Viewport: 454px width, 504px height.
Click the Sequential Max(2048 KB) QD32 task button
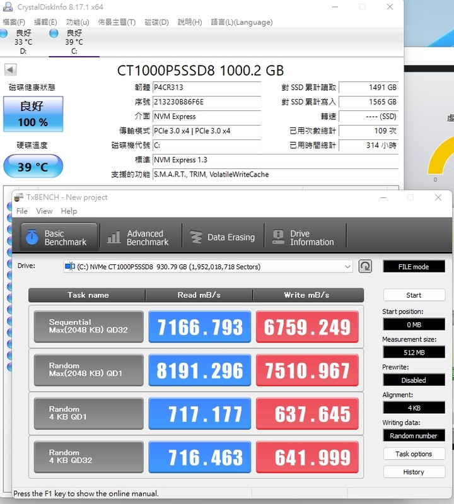[88, 326]
